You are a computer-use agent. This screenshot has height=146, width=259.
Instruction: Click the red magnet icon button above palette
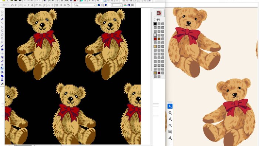159,13
